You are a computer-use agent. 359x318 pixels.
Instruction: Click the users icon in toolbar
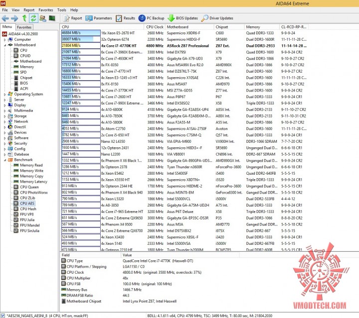pos(42,18)
